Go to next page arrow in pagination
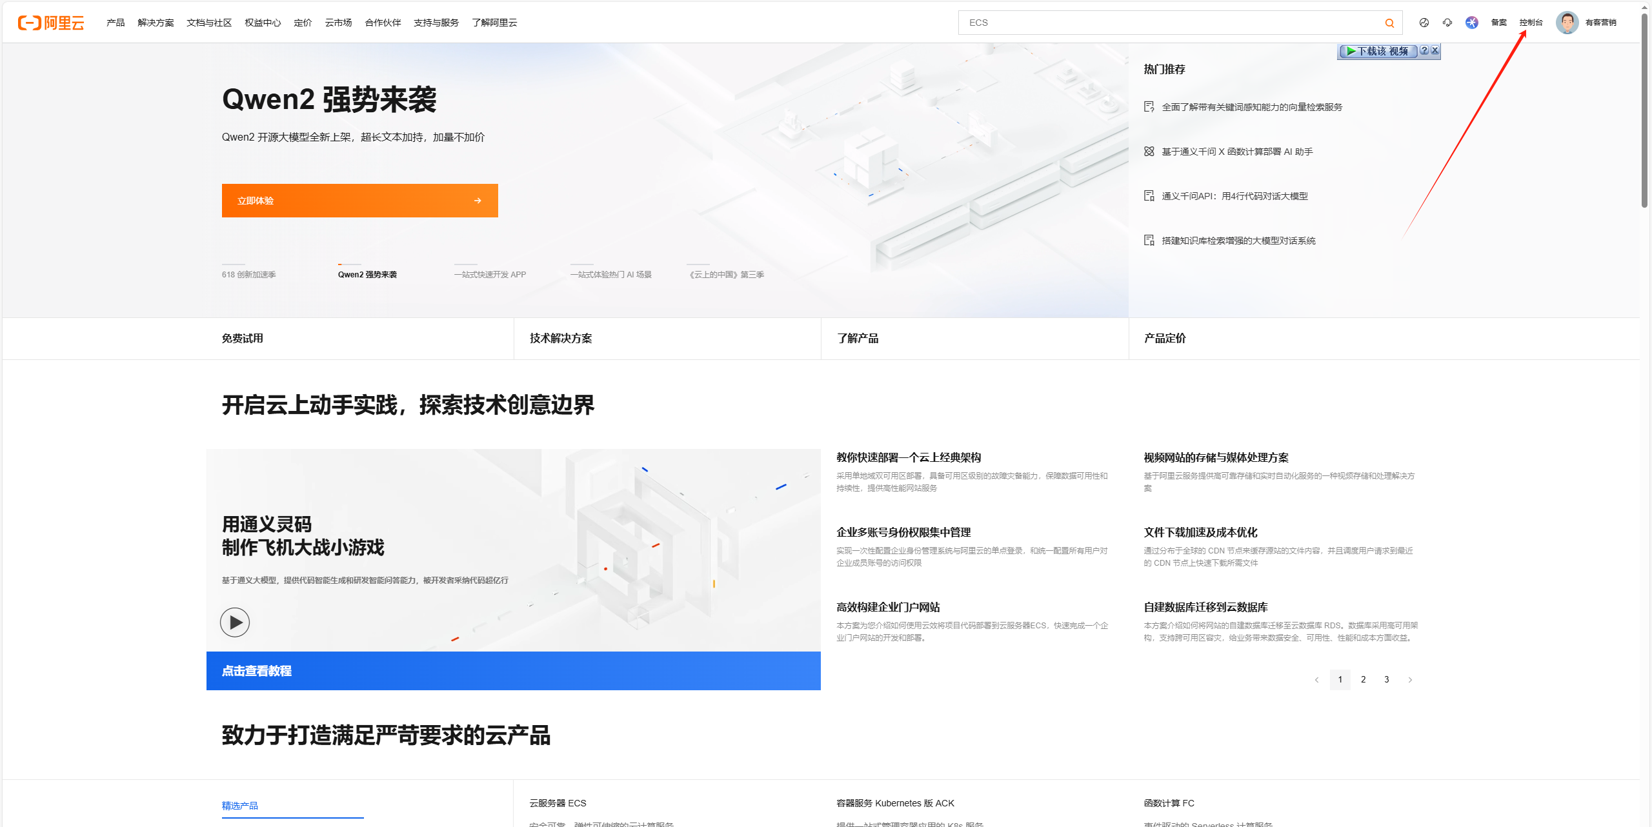This screenshot has width=1652, height=827. pos(1410,680)
